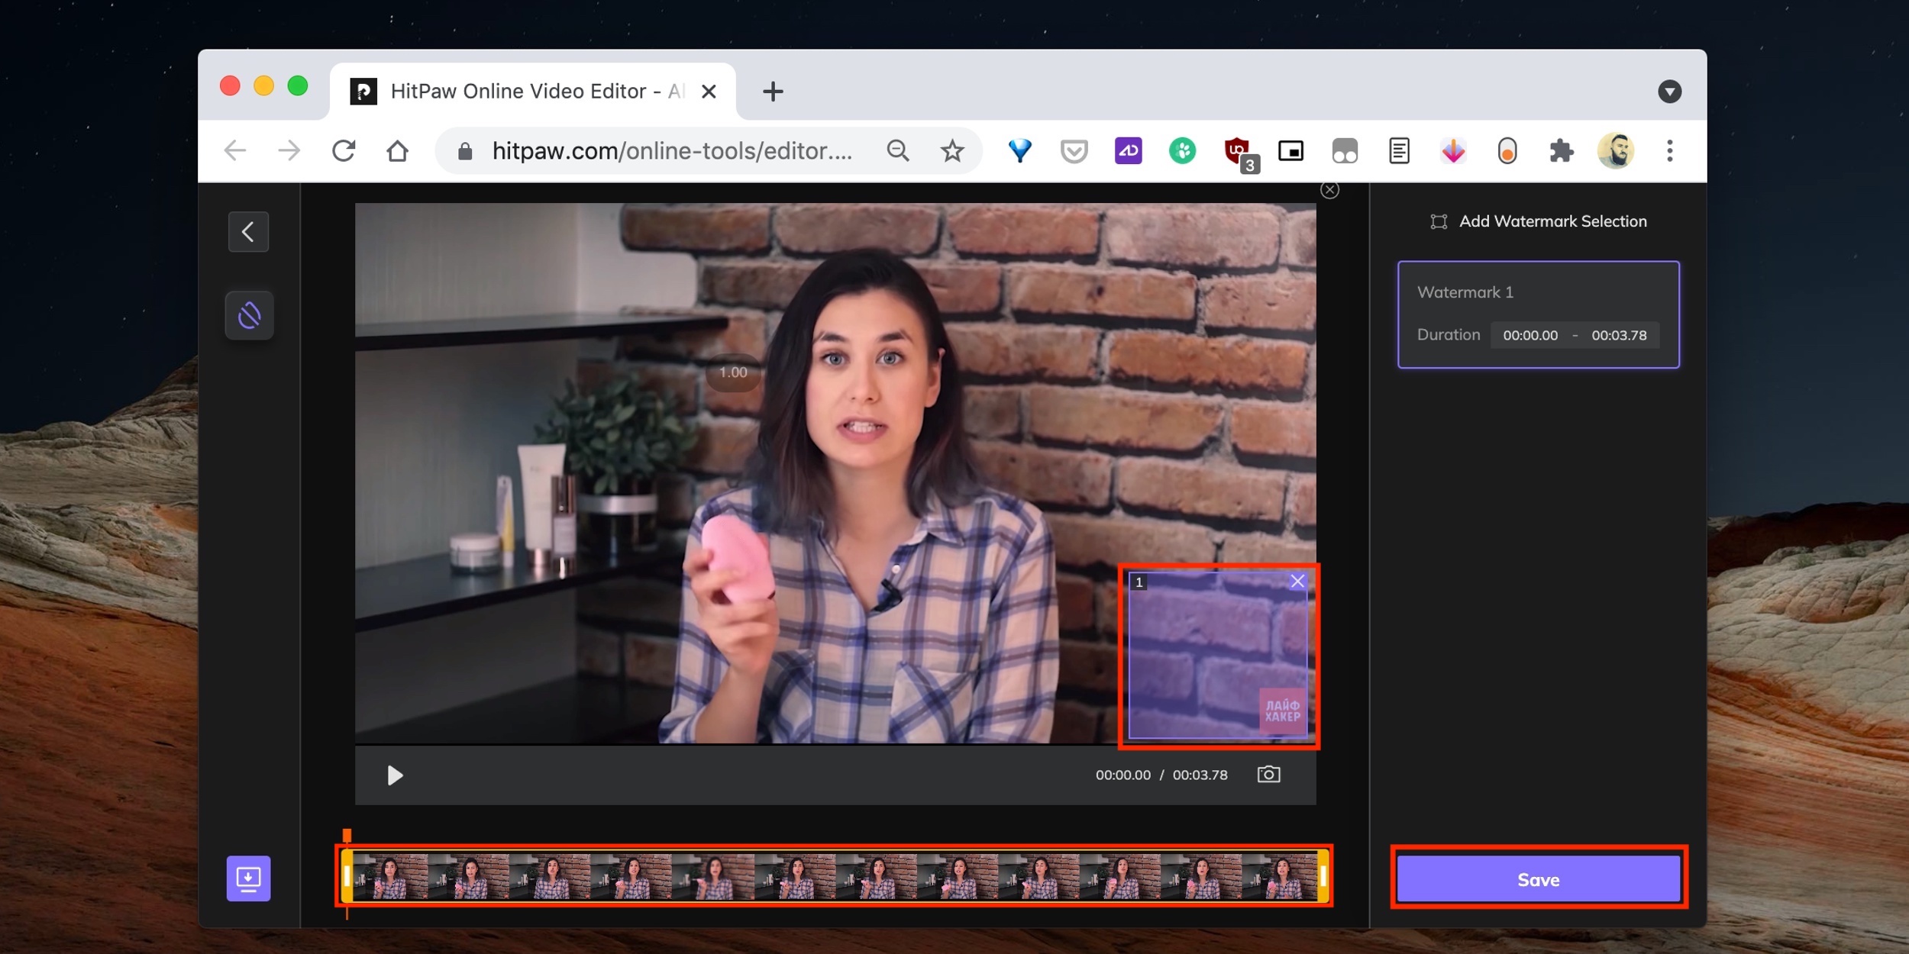The height and width of the screenshot is (954, 1909).
Task: Select the watermark remover tool icon
Action: click(x=249, y=315)
